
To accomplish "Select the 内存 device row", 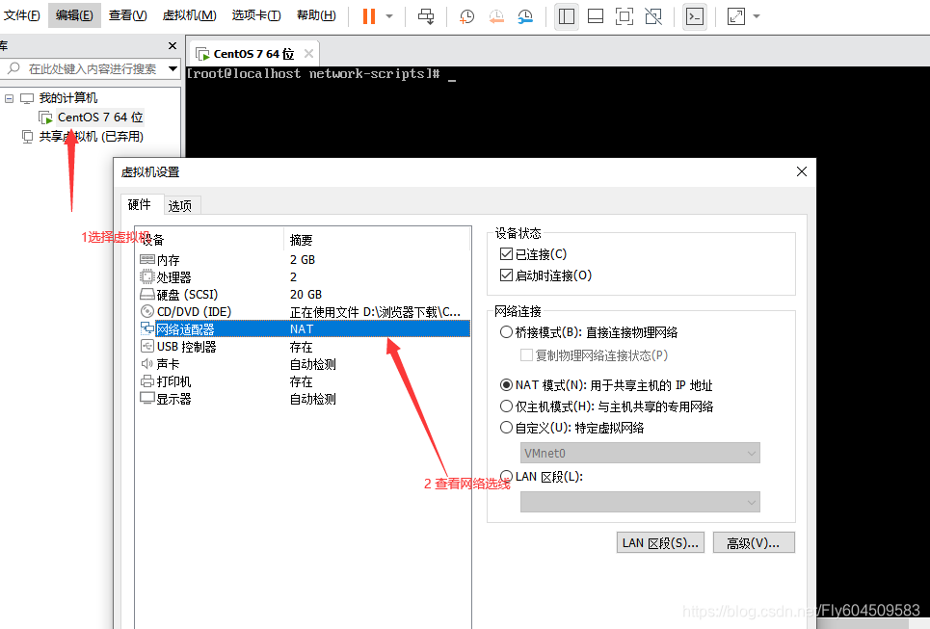I will (x=304, y=260).
